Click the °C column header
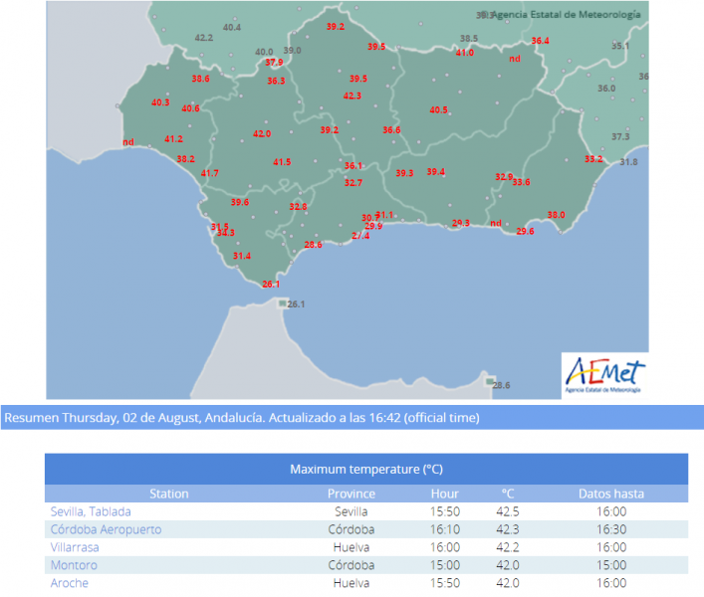704x597 pixels. [x=508, y=494]
